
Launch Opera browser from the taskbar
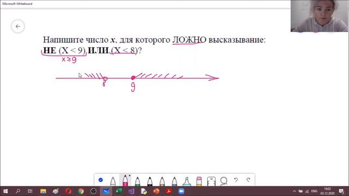pos(68,191)
